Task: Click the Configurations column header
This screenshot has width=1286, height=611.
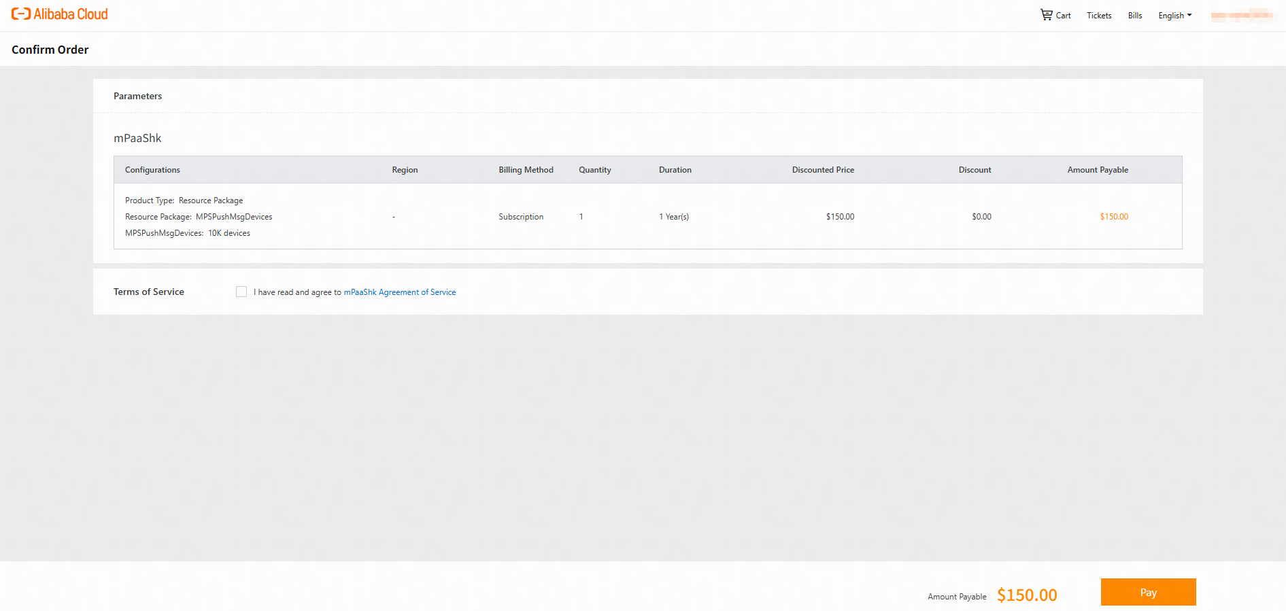Action: point(152,170)
